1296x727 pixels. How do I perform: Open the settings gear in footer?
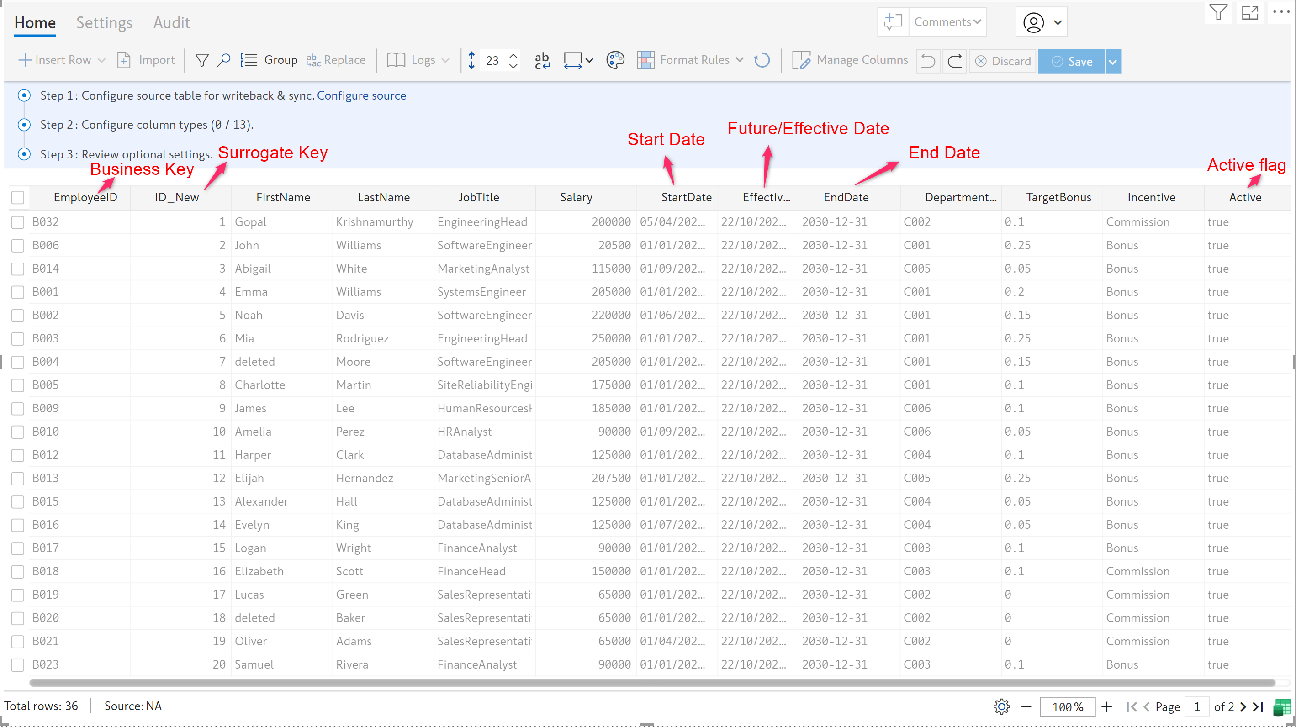tap(1001, 706)
